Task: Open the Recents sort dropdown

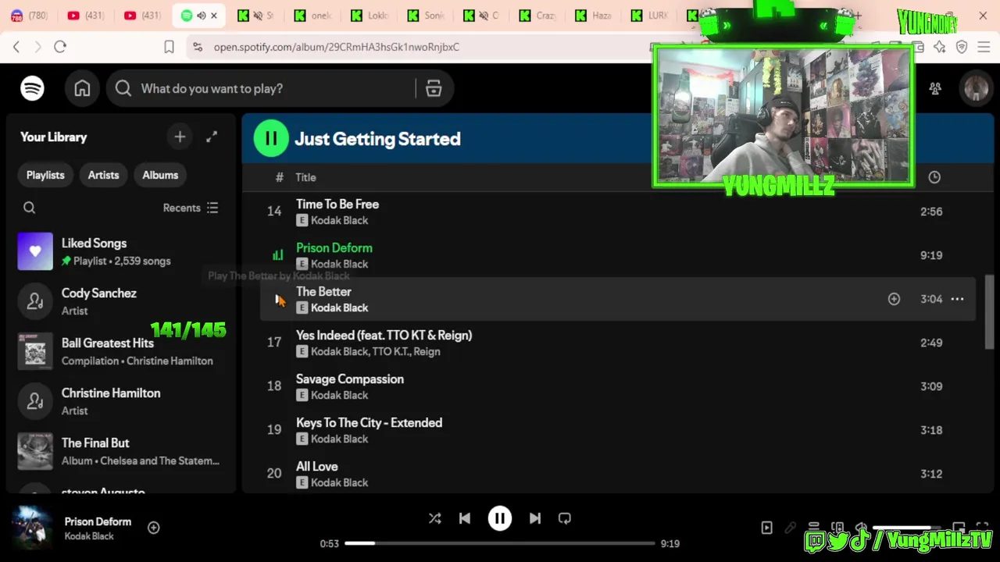Action: click(x=191, y=208)
